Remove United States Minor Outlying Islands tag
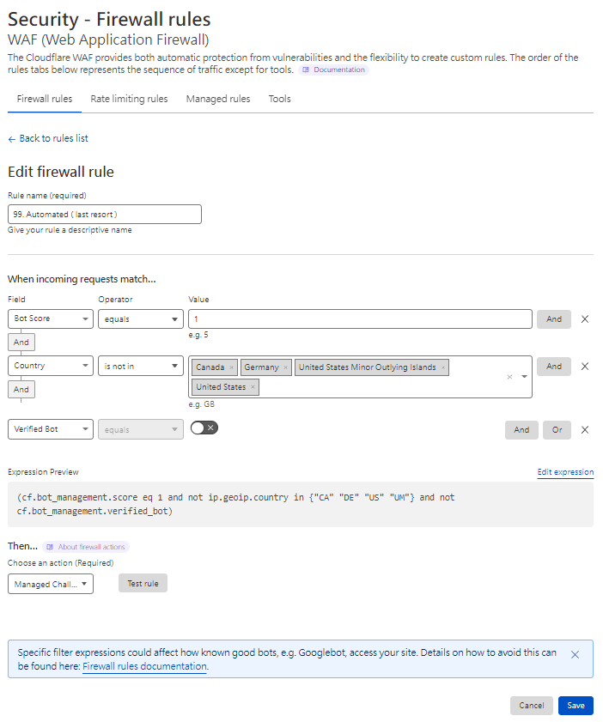The height and width of the screenshot is (722, 603). 443,367
